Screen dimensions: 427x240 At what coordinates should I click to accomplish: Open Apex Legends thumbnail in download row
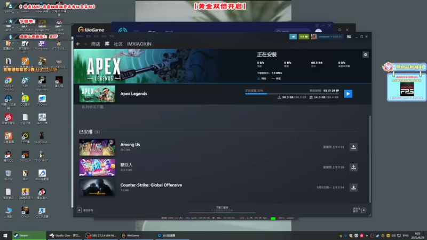(97, 94)
